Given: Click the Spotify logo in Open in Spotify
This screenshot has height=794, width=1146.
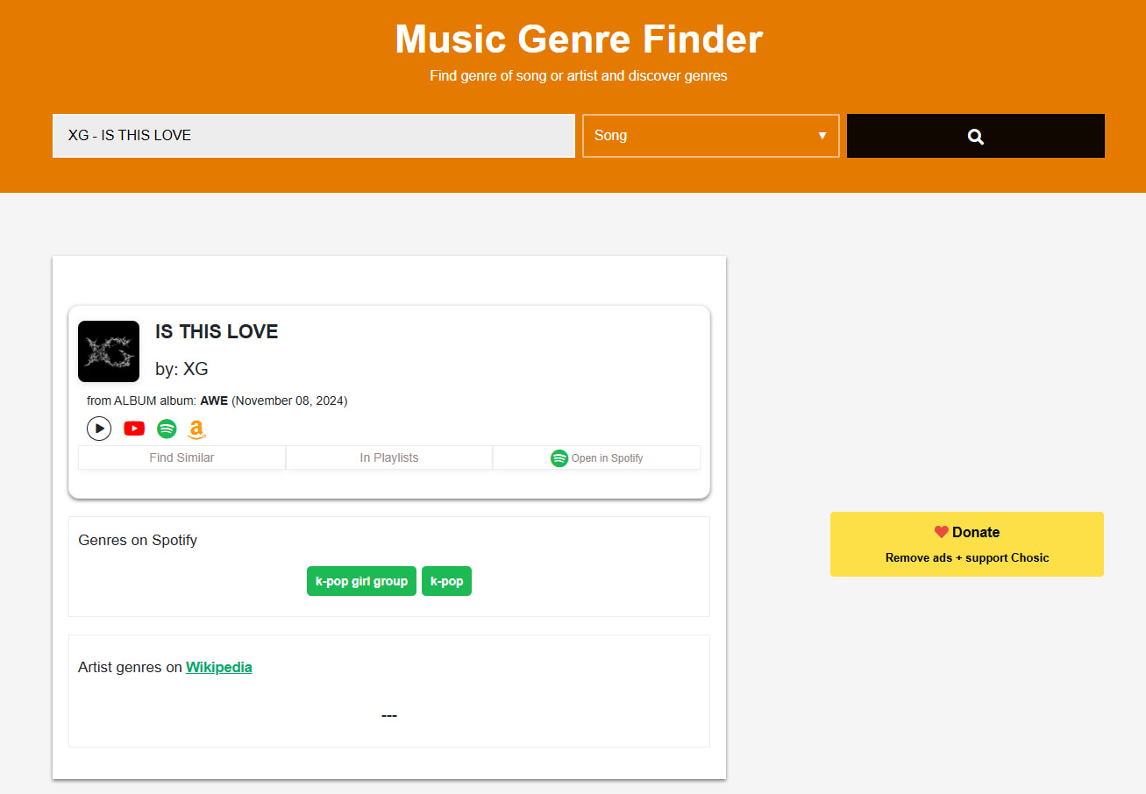Looking at the screenshot, I should click(x=559, y=458).
